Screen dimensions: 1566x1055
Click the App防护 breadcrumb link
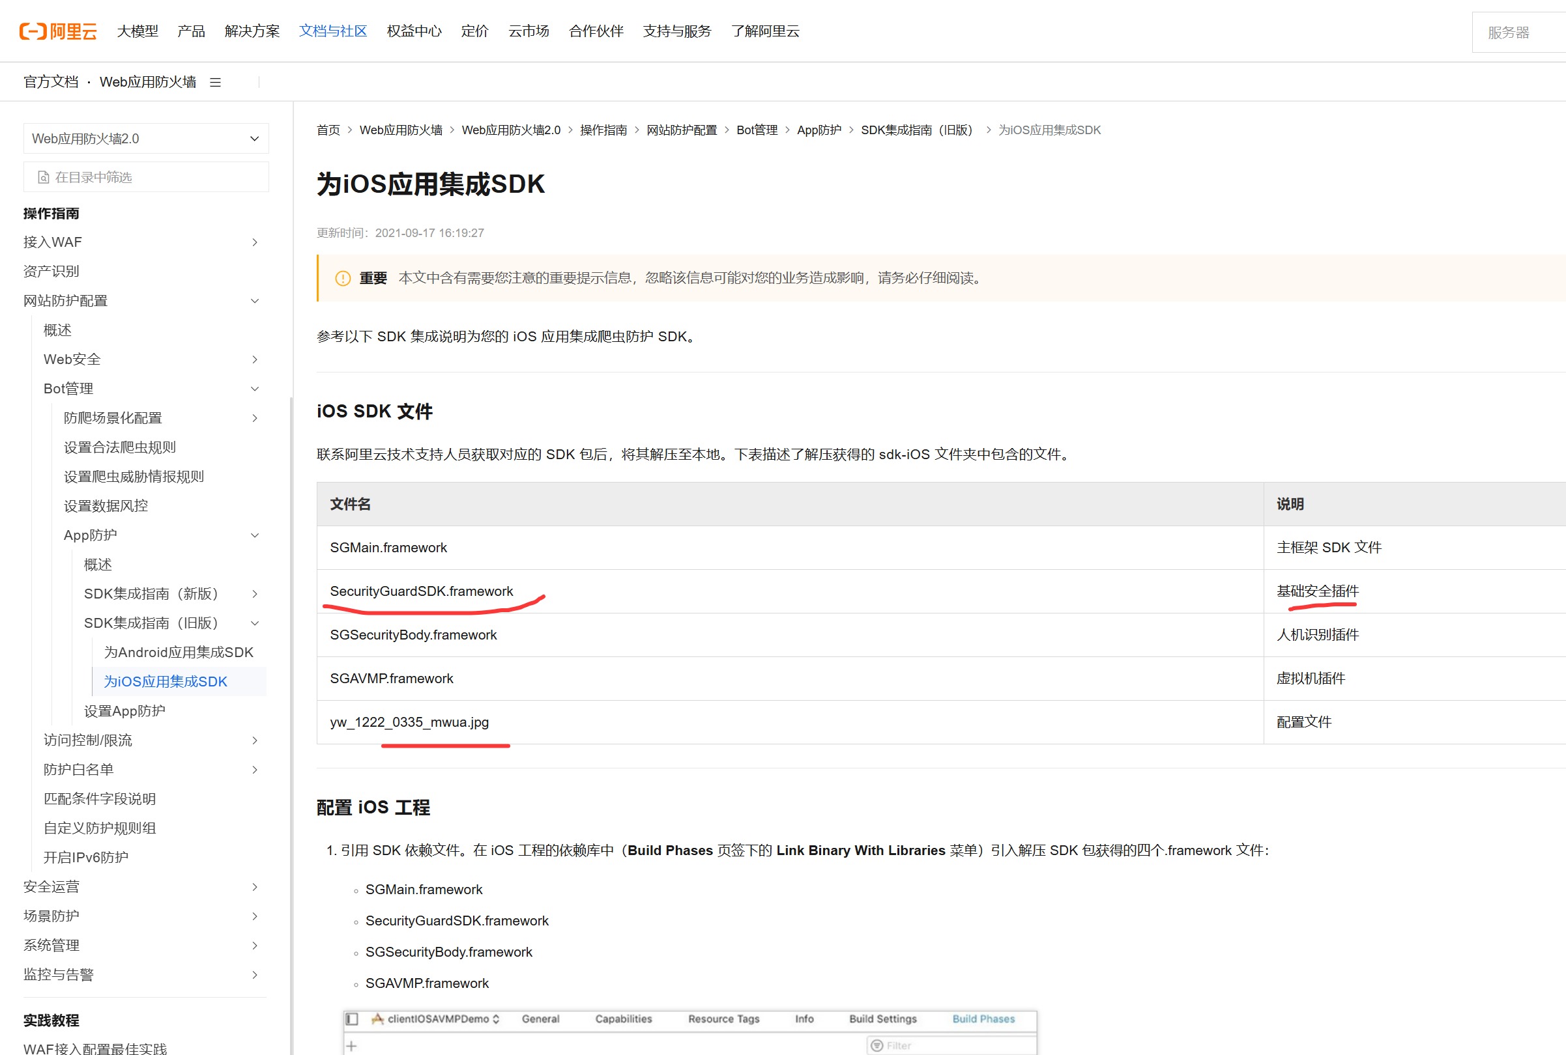tap(819, 130)
